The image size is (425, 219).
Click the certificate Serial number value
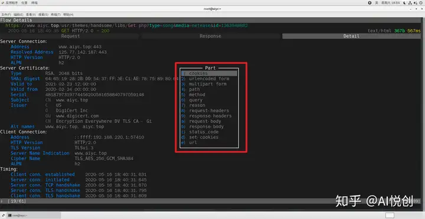(x=94, y=94)
